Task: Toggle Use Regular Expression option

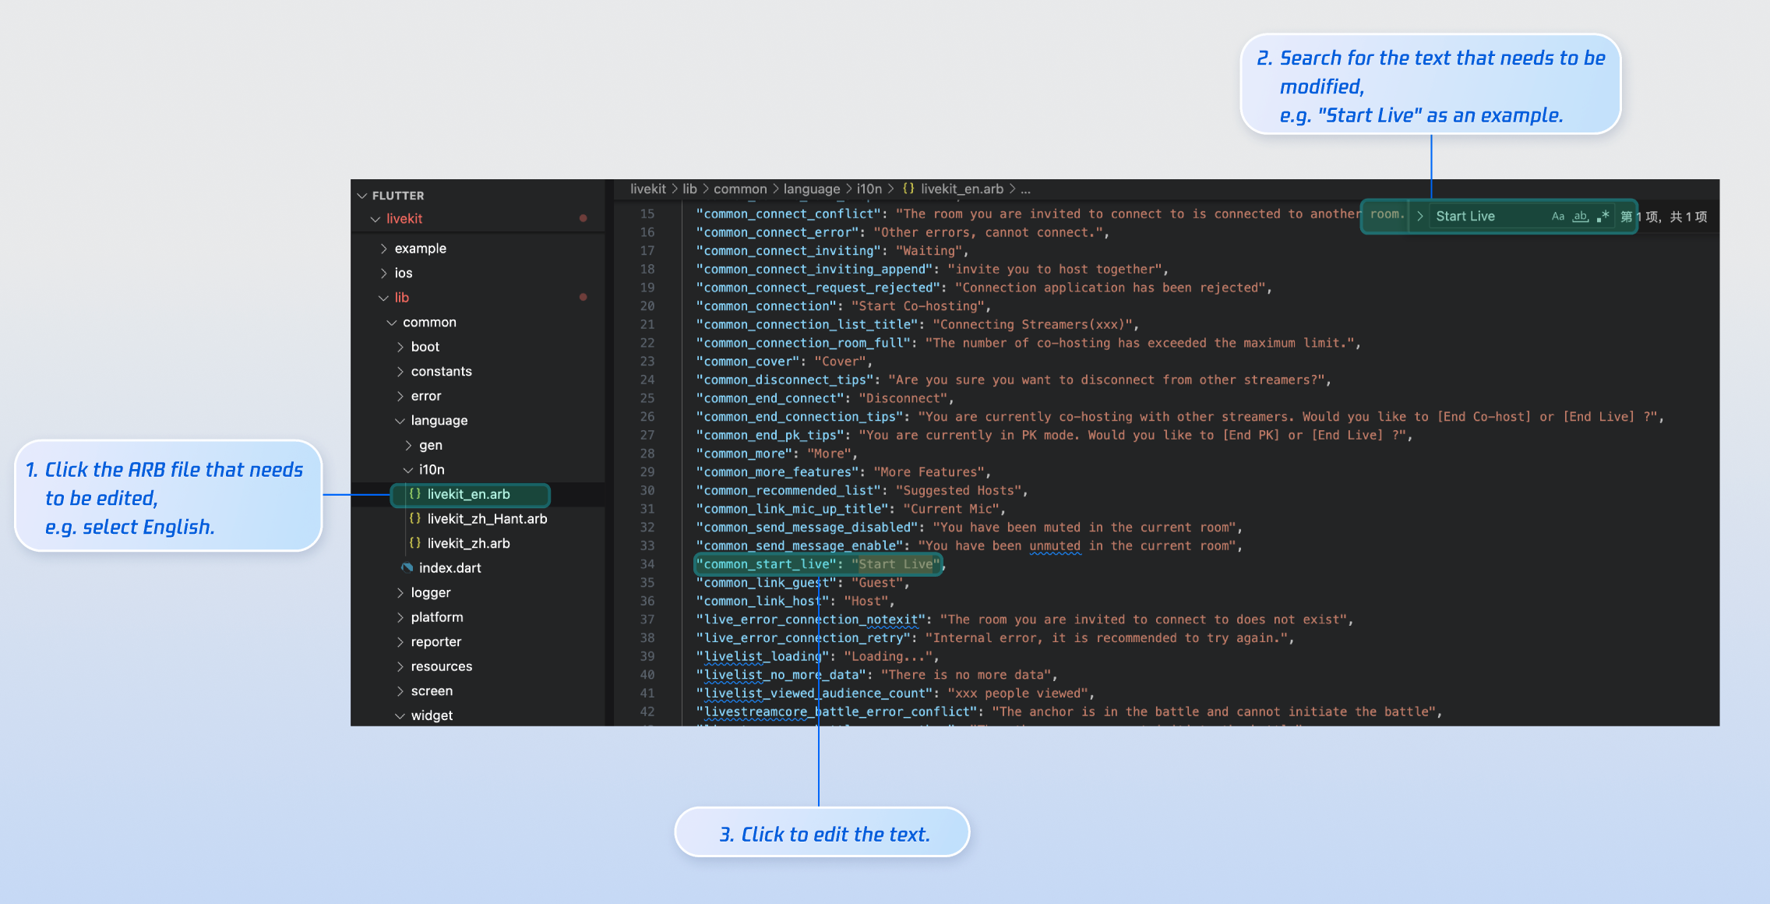Action: [x=1603, y=217]
